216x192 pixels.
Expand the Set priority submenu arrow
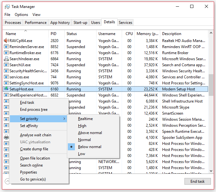point(64,119)
